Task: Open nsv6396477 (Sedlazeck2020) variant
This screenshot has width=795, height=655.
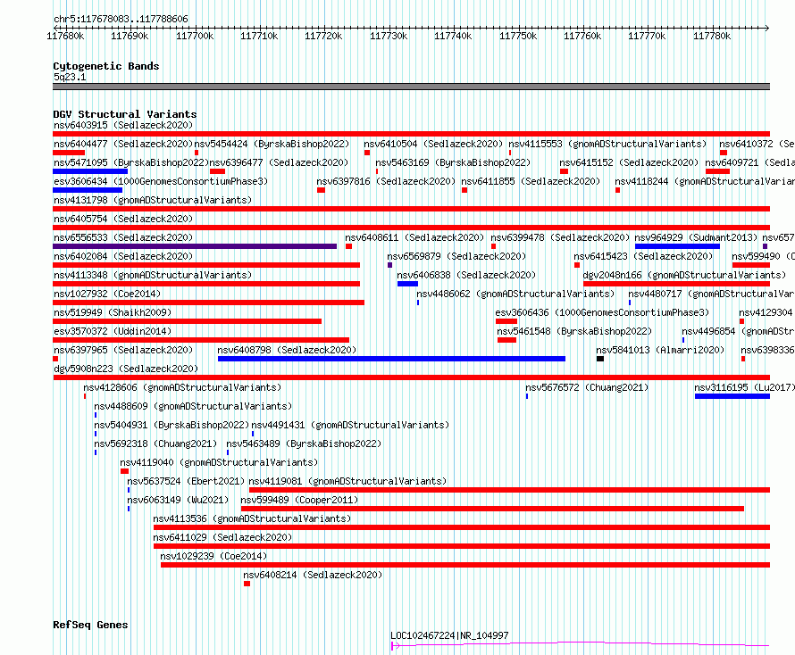Action: [279, 162]
